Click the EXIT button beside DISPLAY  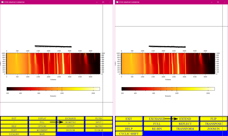(14, 118)
